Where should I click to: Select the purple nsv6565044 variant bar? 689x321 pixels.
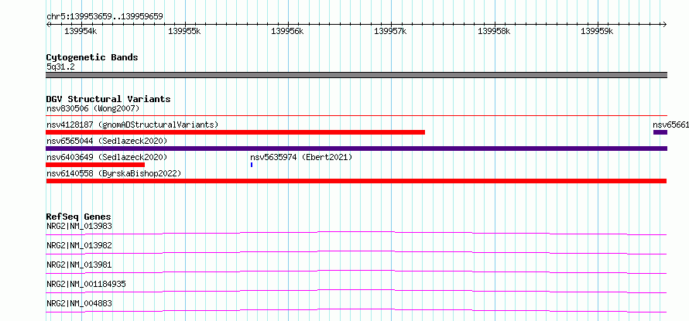(356, 149)
